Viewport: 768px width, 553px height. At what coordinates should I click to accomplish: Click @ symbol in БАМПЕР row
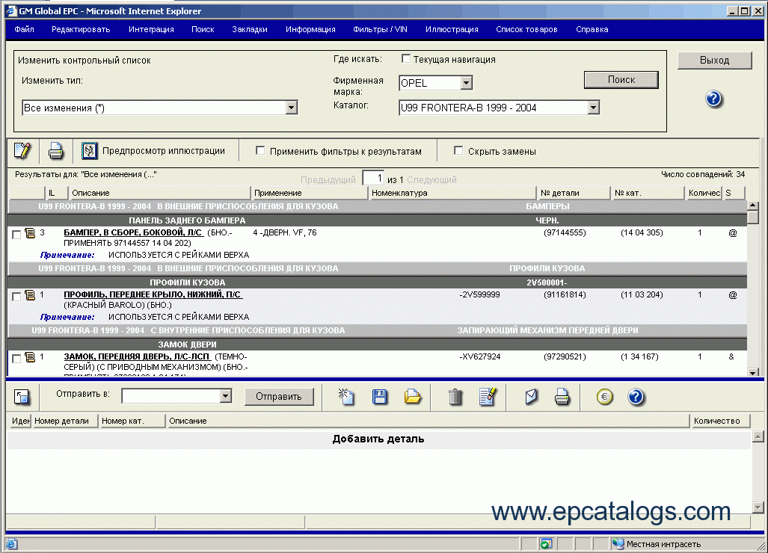pos(732,233)
